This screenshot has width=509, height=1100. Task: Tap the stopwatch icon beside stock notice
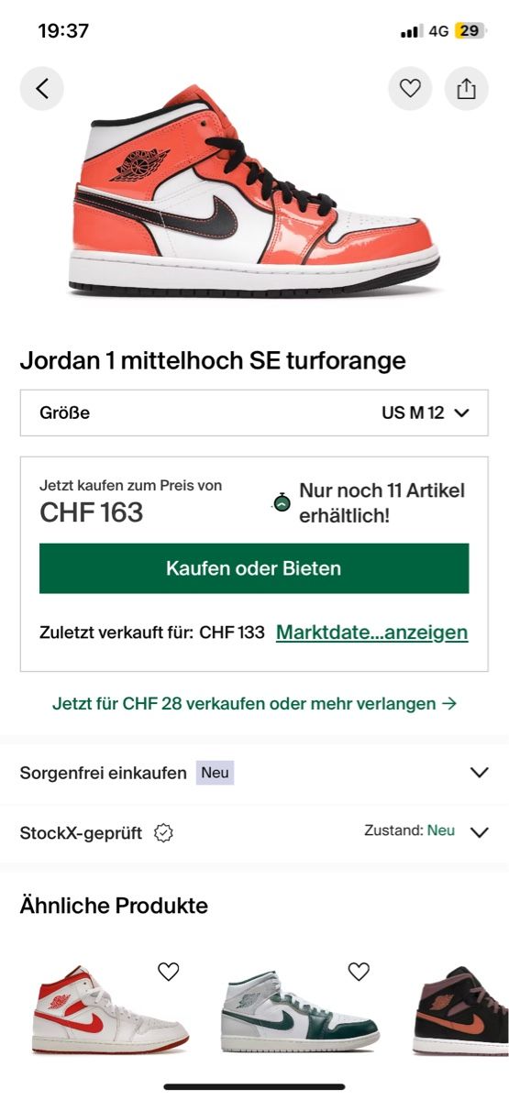coord(282,502)
